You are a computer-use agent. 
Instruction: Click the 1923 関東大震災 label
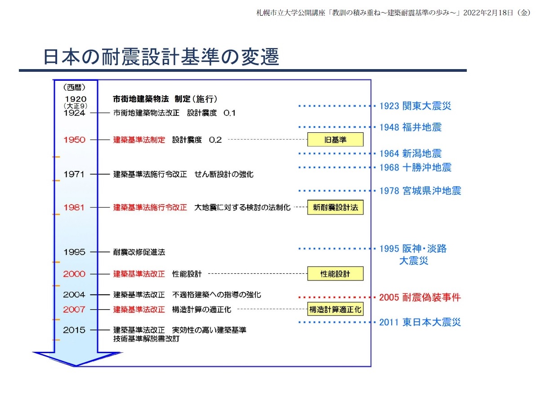(415, 106)
